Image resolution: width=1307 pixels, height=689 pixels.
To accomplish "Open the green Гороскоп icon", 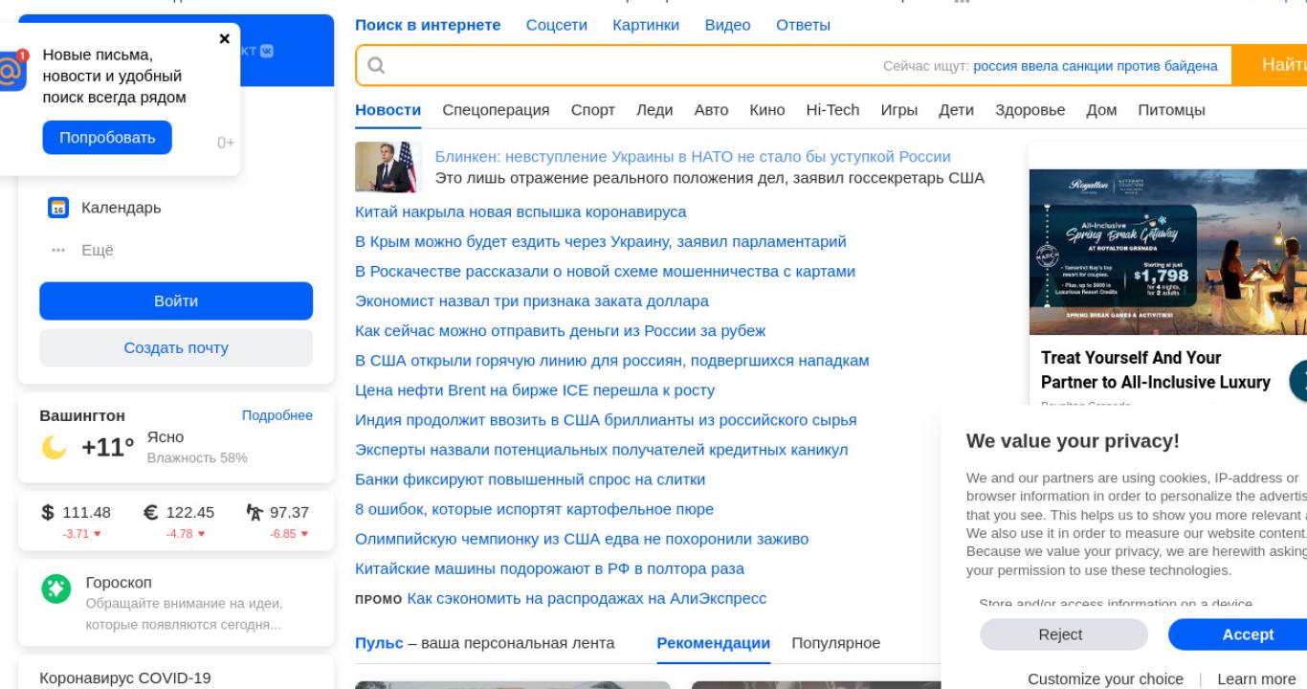I will click(56, 589).
